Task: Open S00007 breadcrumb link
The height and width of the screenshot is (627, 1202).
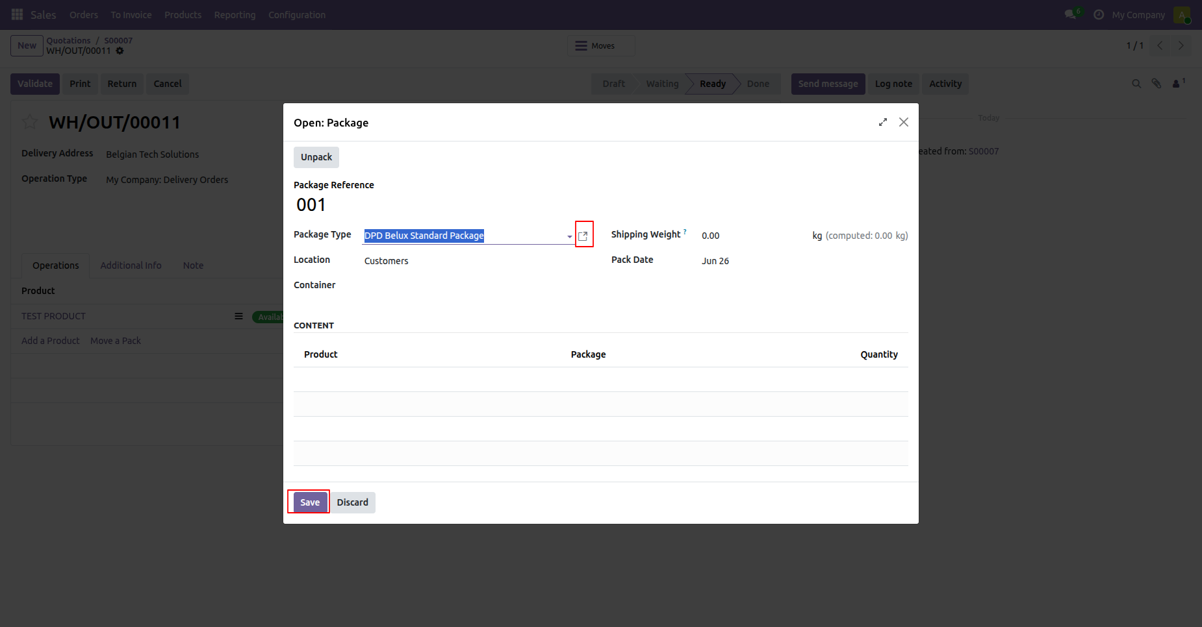Action: [x=118, y=40]
